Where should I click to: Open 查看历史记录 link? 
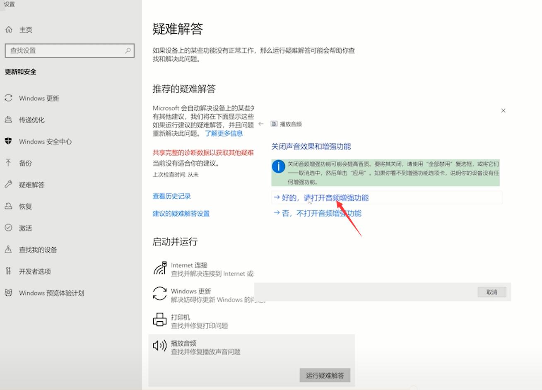point(172,196)
